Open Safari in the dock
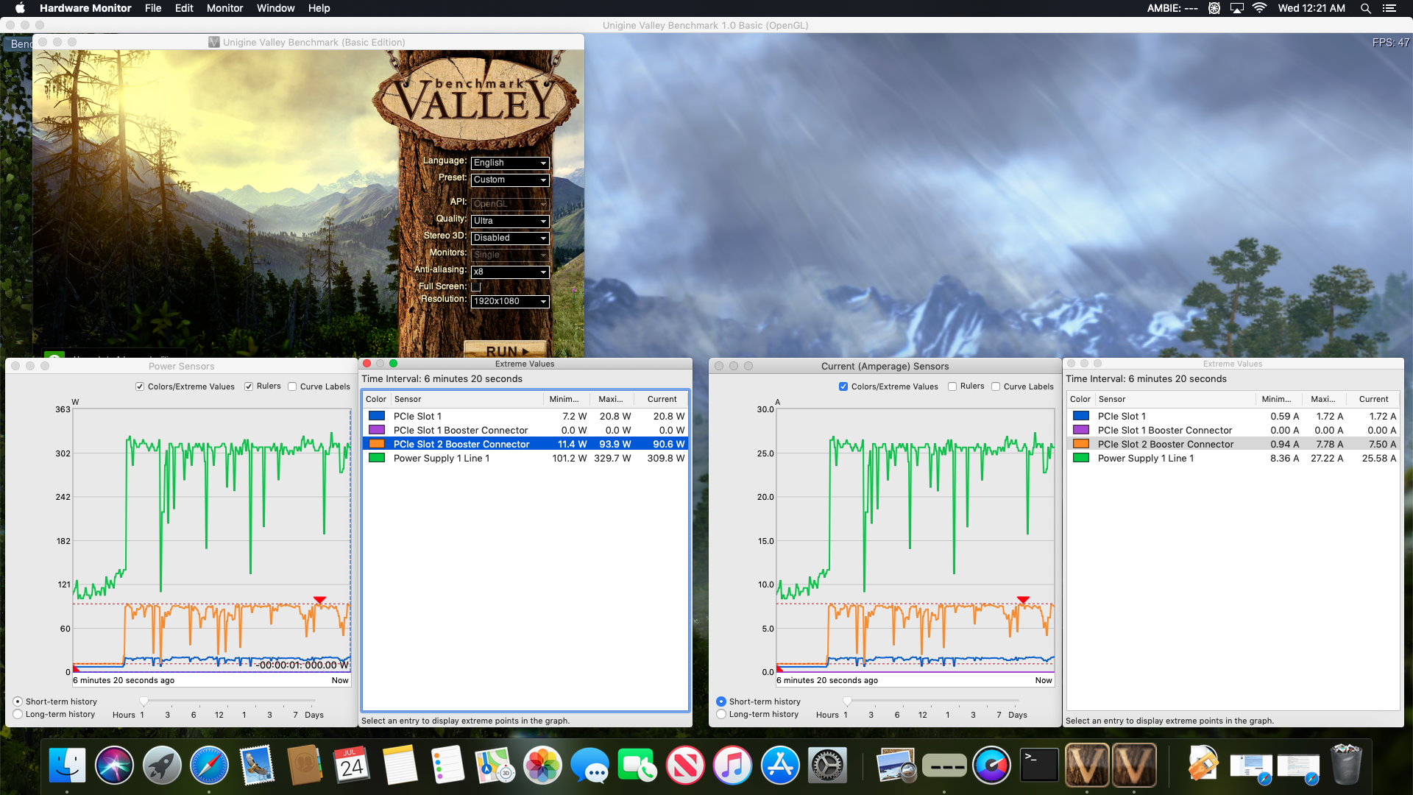Viewport: 1413px width, 795px height. click(x=209, y=766)
